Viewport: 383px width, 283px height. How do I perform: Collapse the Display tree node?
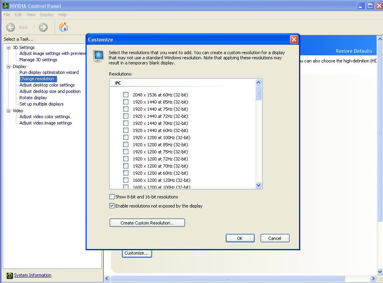point(9,66)
